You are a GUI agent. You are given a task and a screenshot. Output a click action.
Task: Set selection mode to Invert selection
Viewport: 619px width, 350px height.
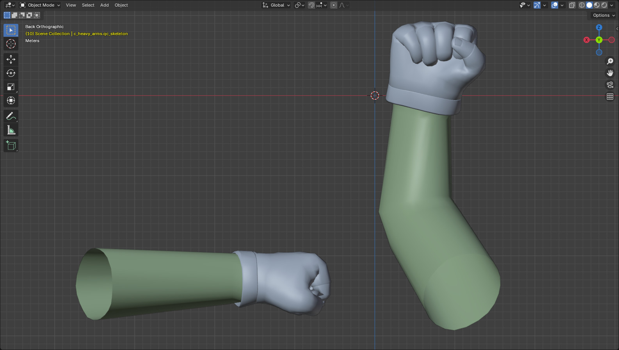click(29, 15)
